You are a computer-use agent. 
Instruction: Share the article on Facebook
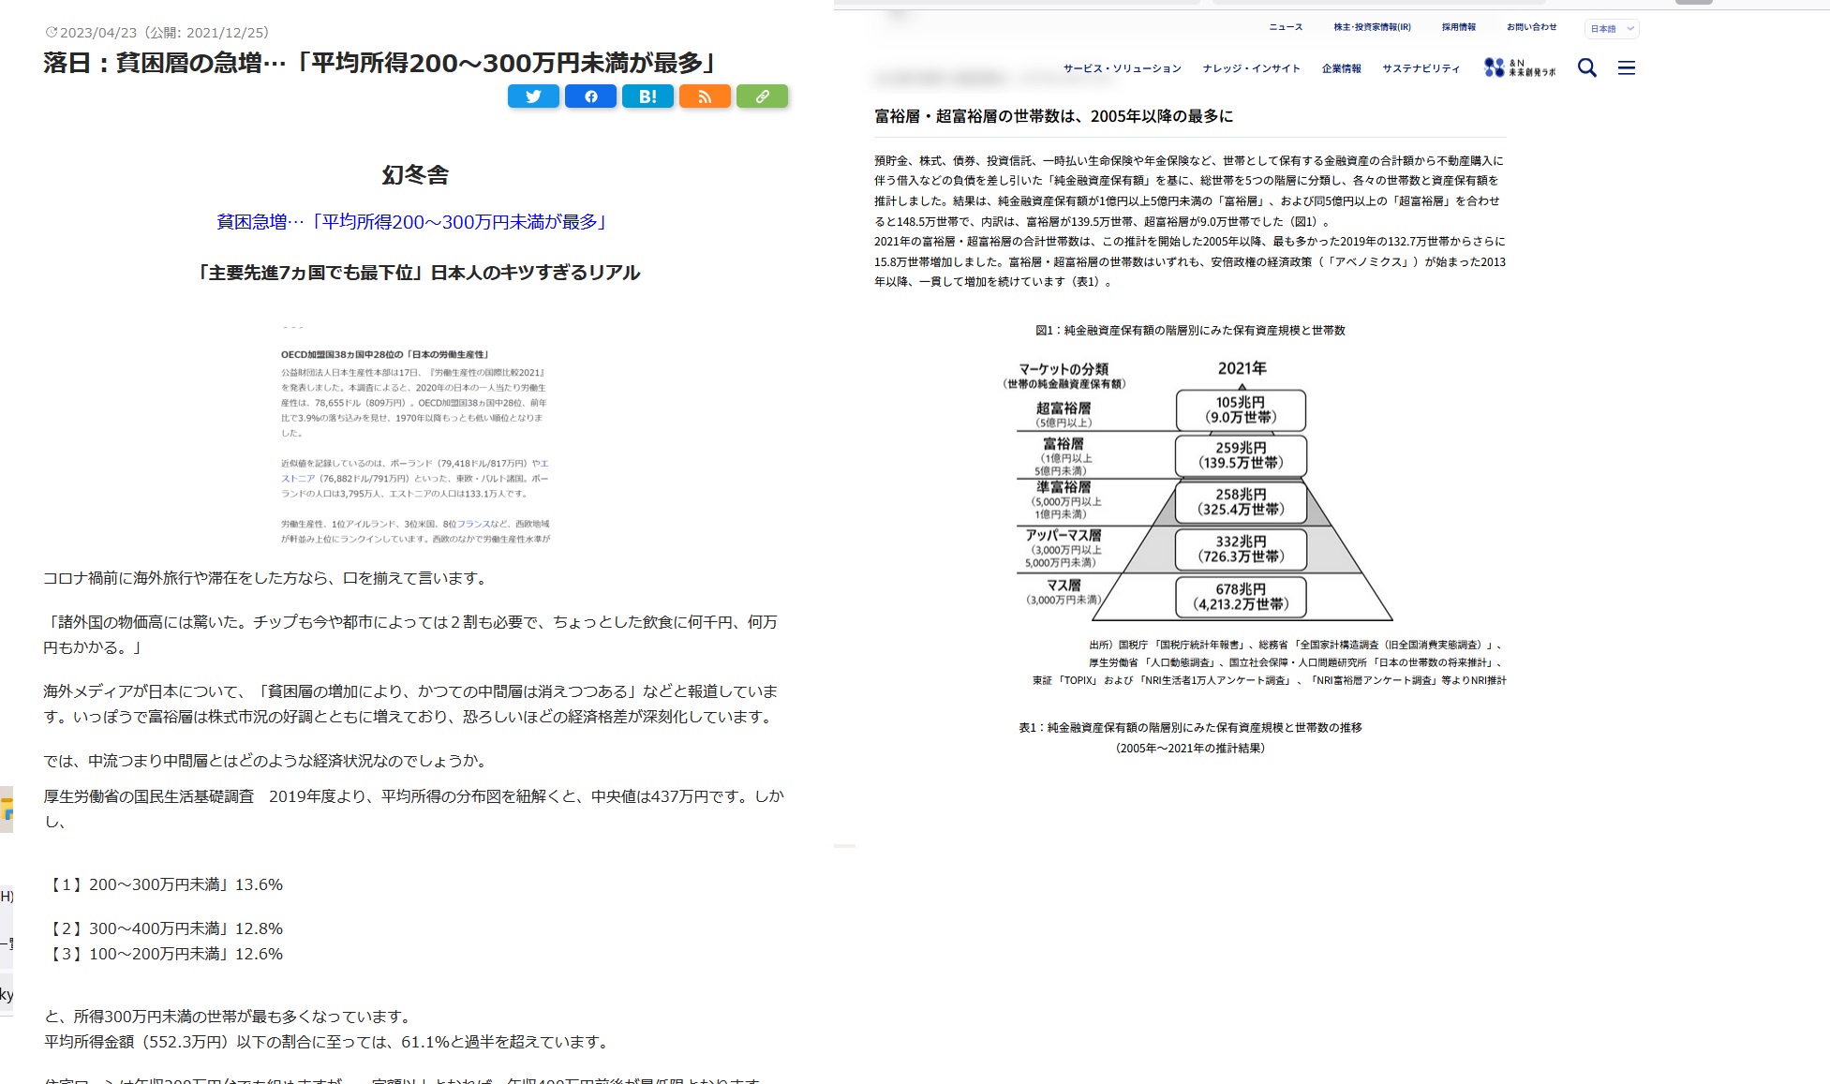[x=590, y=96]
